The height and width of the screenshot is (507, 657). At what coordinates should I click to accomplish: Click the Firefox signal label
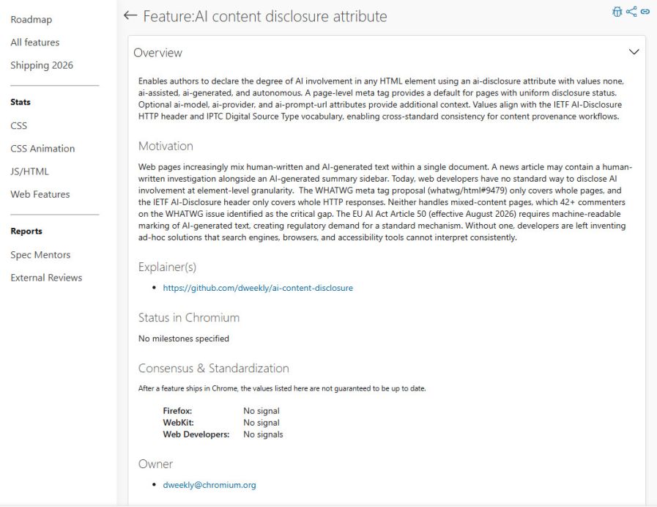(177, 411)
